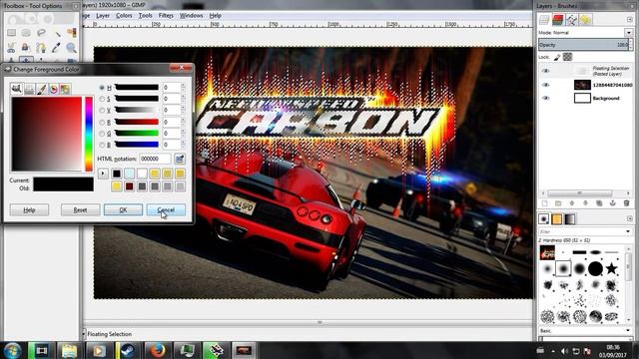This screenshot has width=639, height=359.
Task: Select the GIMP color selector tab in dialog
Action: (16, 89)
